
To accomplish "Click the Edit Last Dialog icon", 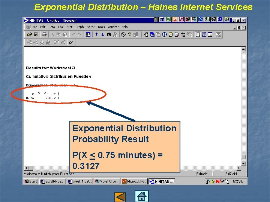I will [x=88, y=34].
